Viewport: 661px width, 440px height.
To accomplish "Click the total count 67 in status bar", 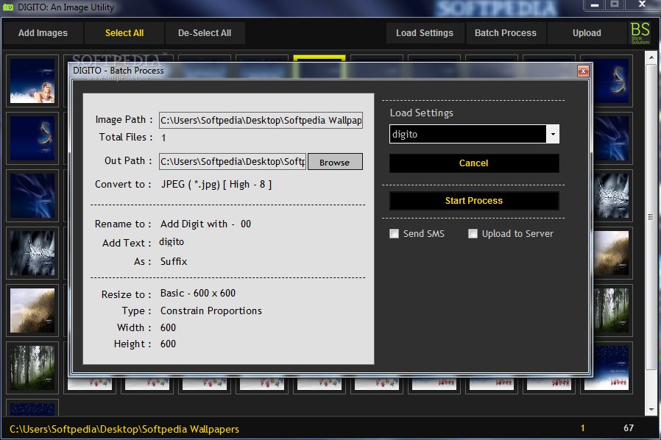I will [x=629, y=428].
